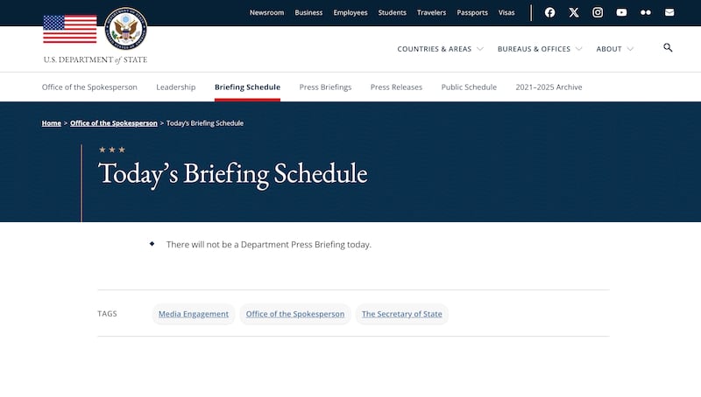Image resolution: width=701 pixels, height=397 pixels.
Task: Open Business in top bar
Action: click(308, 12)
